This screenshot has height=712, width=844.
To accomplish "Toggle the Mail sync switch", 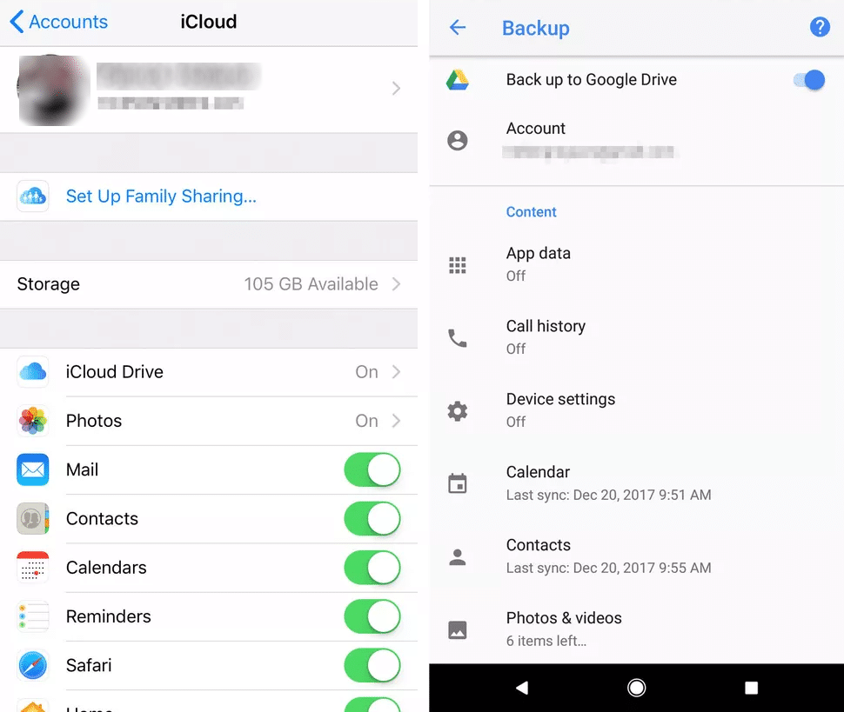I will coord(372,470).
